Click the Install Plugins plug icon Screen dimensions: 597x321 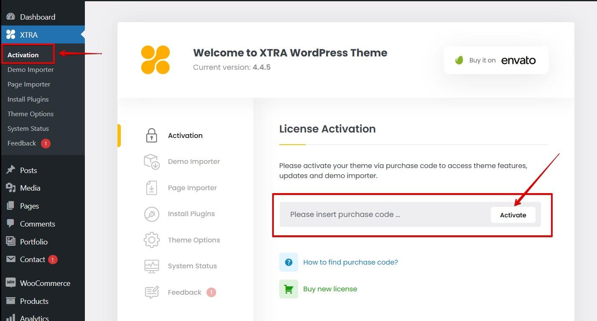click(x=151, y=214)
